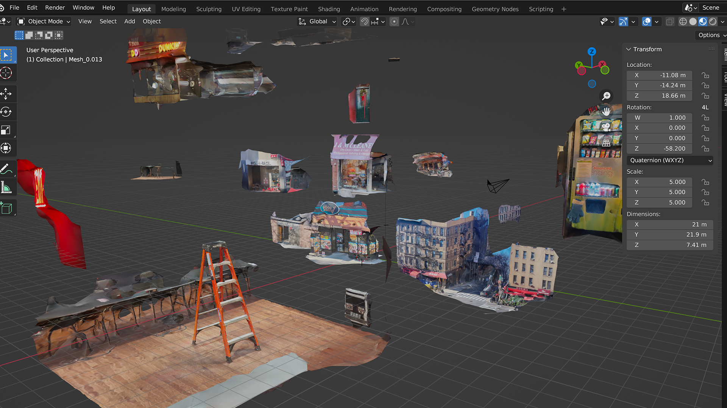Open the Render menu
Viewport: 727px width, 408px height.
(55, 8)
